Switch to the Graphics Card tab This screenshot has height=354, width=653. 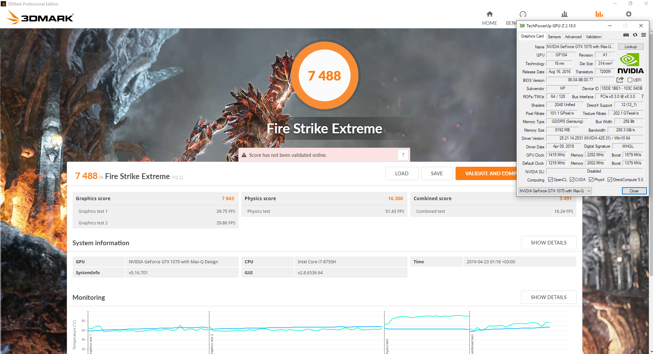click(532, 36)
